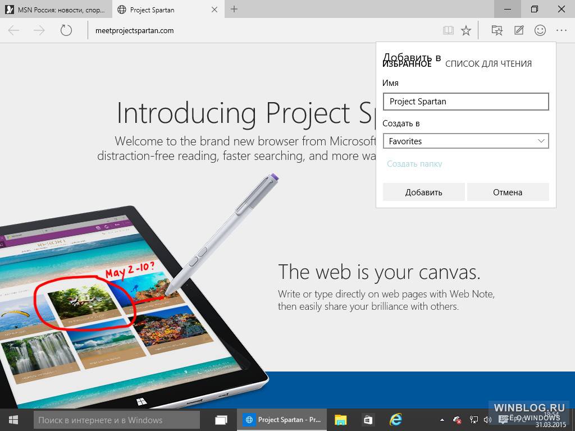Open the Windows Start menu

point(13,420)
